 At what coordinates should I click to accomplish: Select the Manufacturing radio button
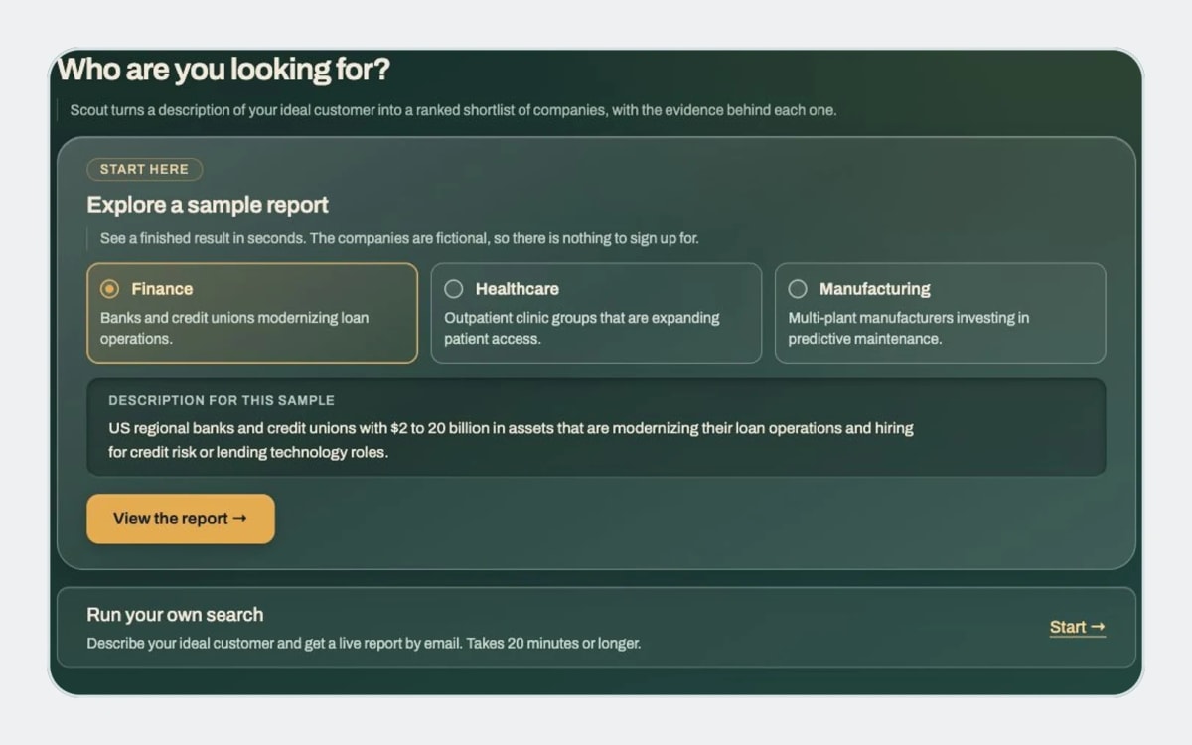[x=797, y=289]
